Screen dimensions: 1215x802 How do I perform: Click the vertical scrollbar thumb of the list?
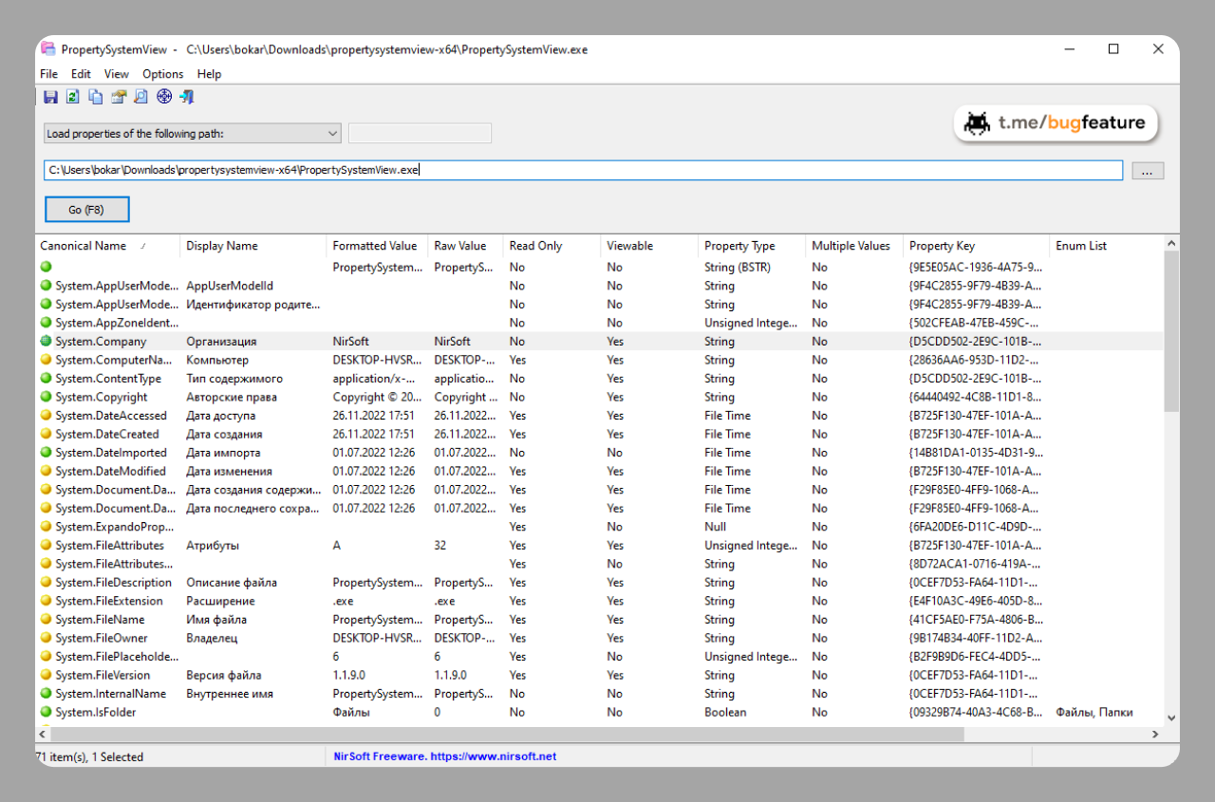pos(1171,331)
